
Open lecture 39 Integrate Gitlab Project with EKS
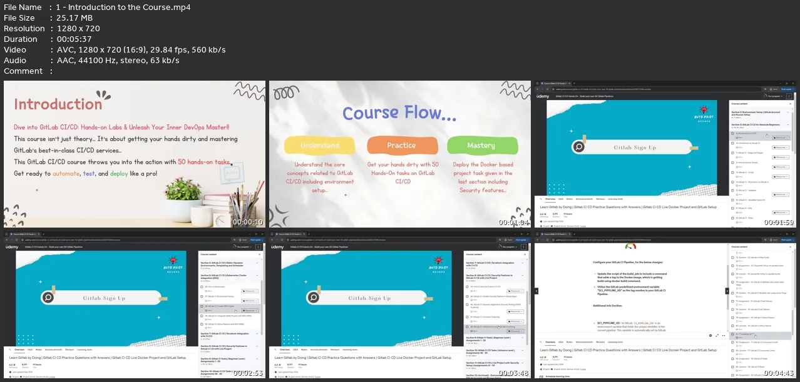tap(228, 316)
